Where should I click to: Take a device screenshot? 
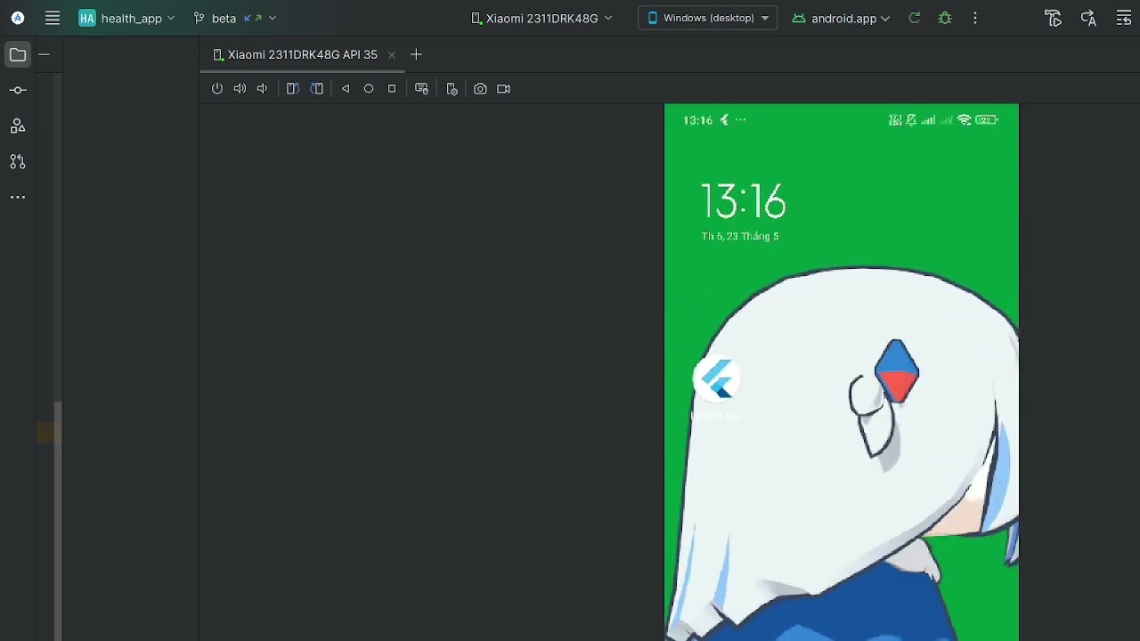pyautogui.click(x=480, y=88)
